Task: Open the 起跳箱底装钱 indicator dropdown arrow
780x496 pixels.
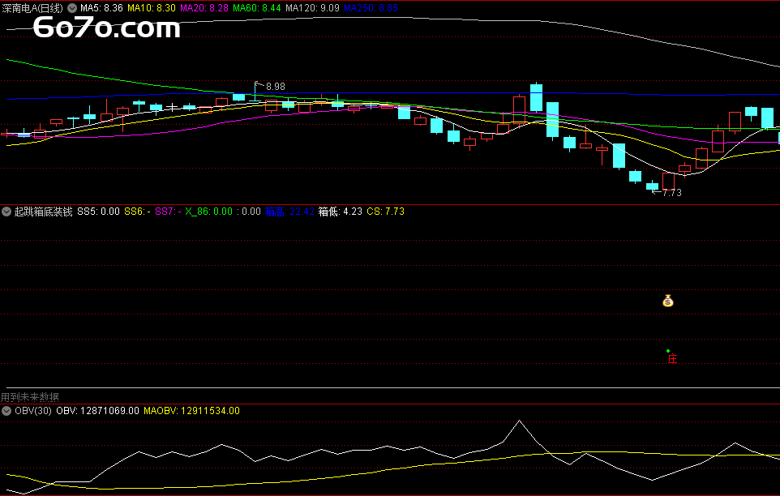Action: click(x=6, y=212)
